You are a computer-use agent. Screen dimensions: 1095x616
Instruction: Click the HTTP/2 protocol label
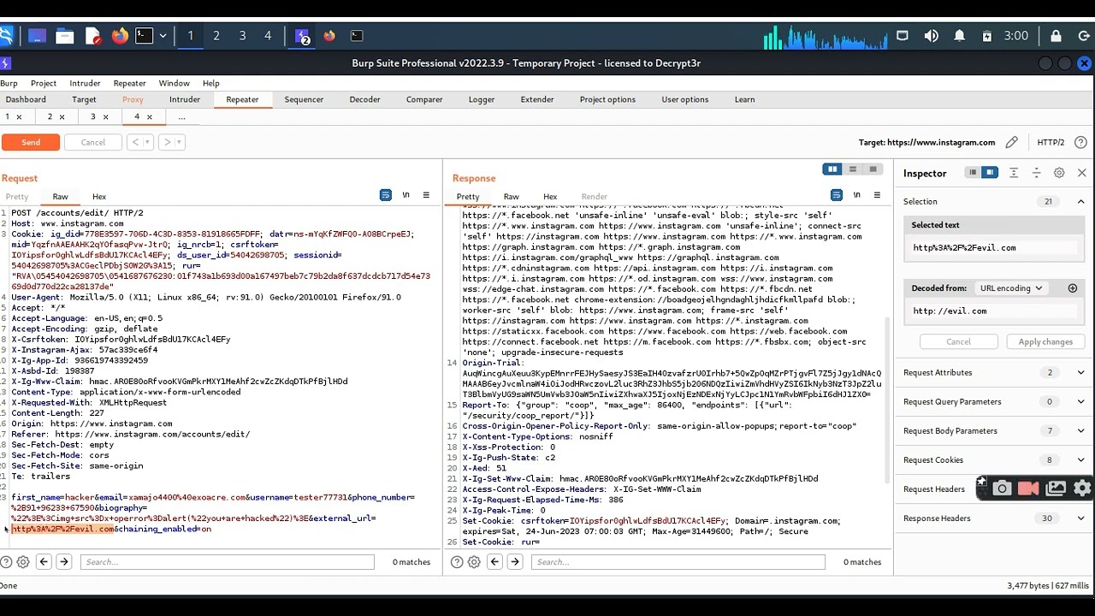click(x=1051, y=142)
